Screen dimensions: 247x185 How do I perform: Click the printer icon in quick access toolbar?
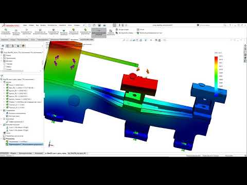click(x=104, y=25)
